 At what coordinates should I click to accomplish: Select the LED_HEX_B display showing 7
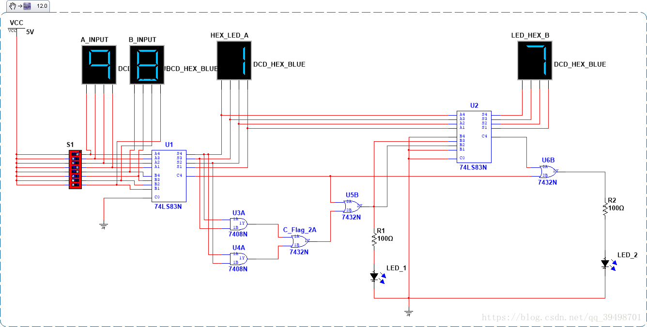535,60
